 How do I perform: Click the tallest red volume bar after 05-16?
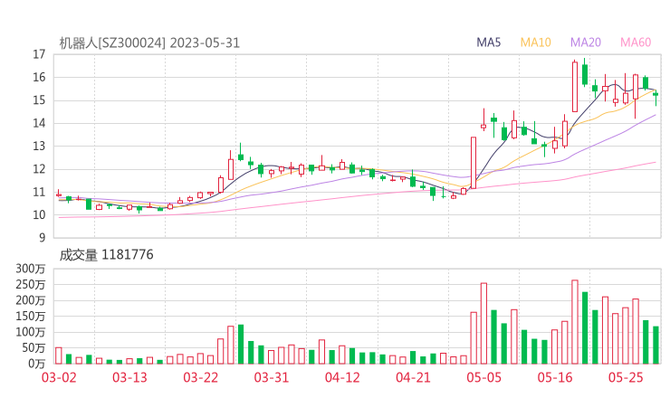pos(575,322)
